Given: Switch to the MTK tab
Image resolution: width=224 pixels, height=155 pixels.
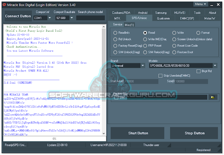Looking at the screenshot, I should [x=117, y=18].
